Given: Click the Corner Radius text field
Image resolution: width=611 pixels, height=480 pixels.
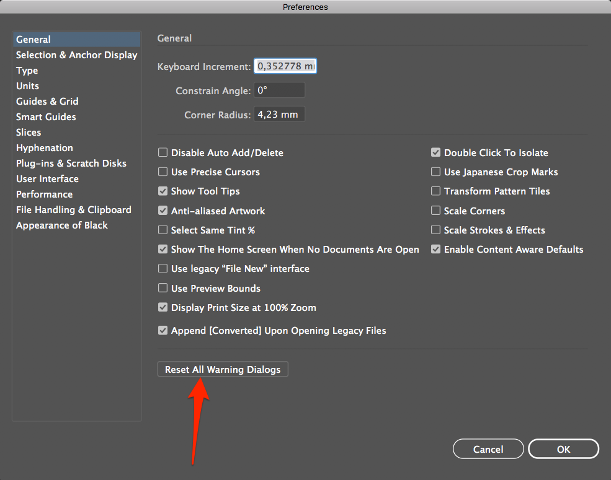Looking at the screenshot, I should pyautogui.click(x=279, y=115).
